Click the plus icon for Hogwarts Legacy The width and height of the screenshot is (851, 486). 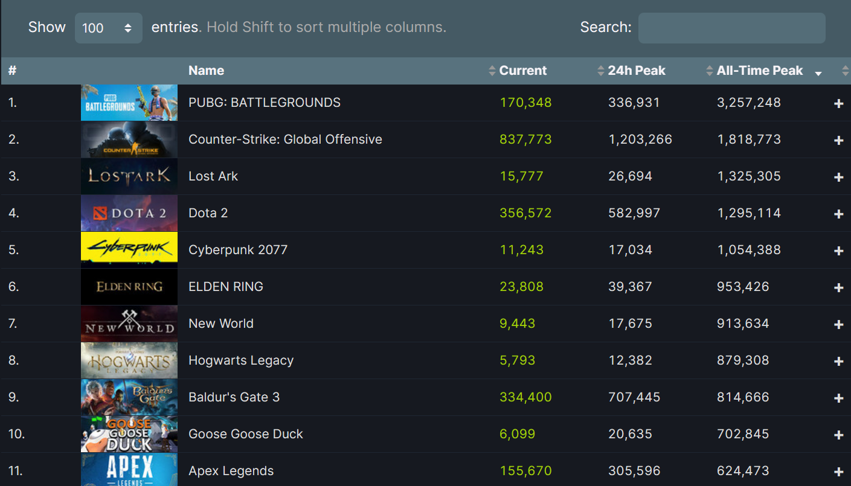(x=838, y=362)
